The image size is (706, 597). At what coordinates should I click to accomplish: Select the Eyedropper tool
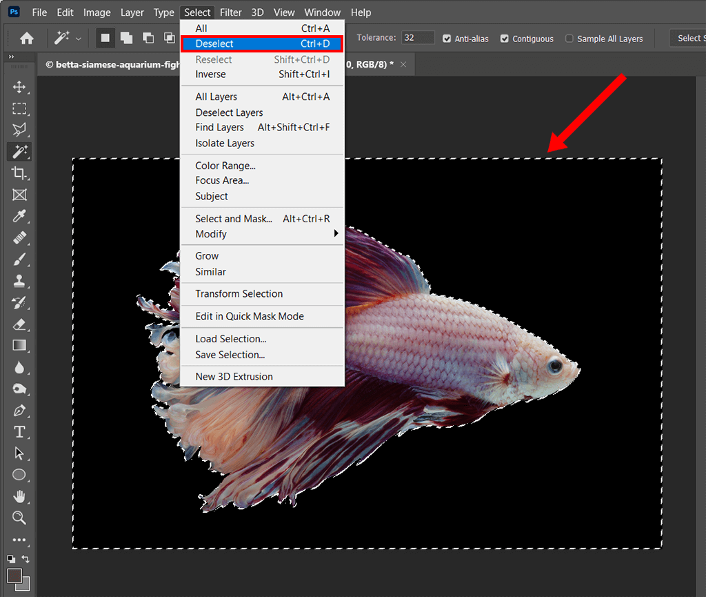[x=19, y=216]
